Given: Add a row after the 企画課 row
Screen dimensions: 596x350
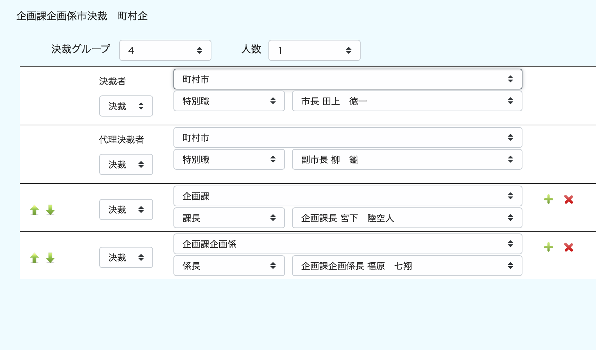Looking at the screenshot, I should (x=549, y=200).
